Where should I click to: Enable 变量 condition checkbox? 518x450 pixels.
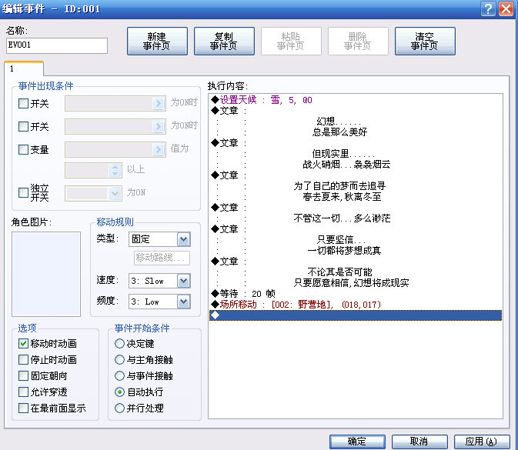pyautogui.click(x=23, y=149)
